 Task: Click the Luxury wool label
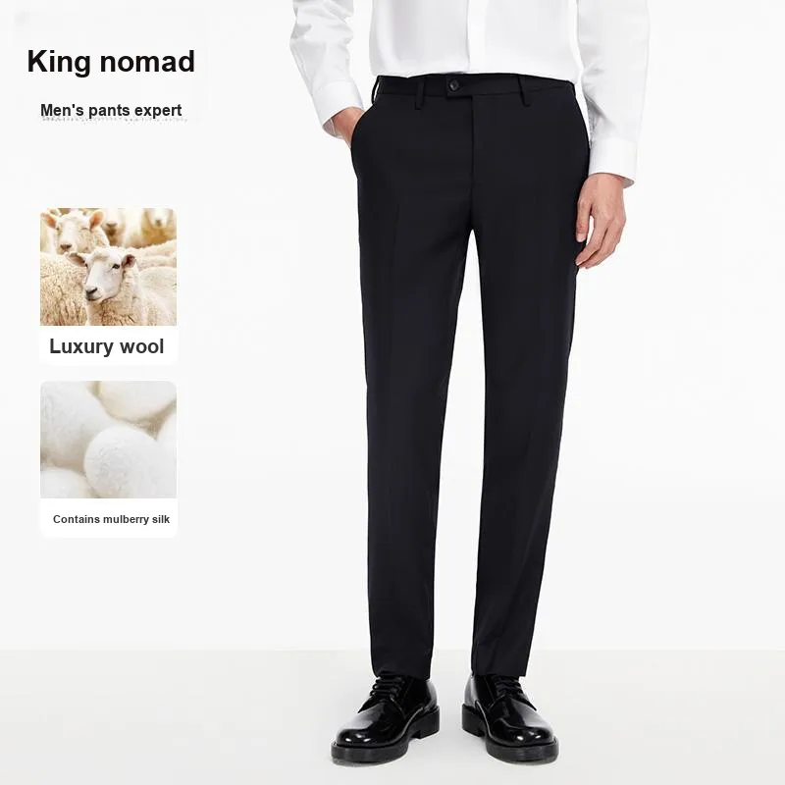[x=107, y=346]
